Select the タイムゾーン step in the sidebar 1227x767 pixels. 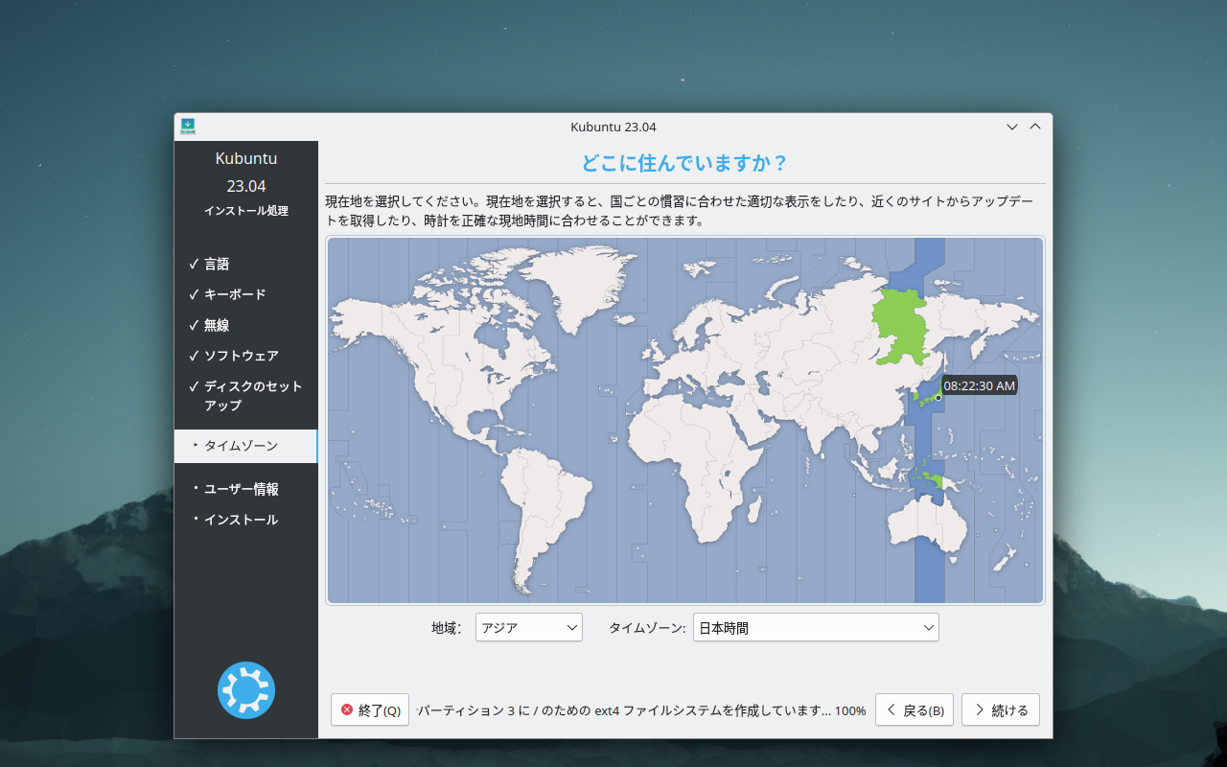(x=245, y=446)
